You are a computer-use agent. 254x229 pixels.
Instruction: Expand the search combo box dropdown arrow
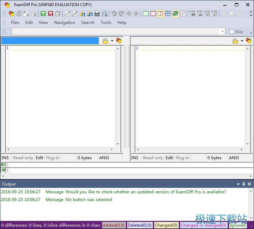pos(222,31)
